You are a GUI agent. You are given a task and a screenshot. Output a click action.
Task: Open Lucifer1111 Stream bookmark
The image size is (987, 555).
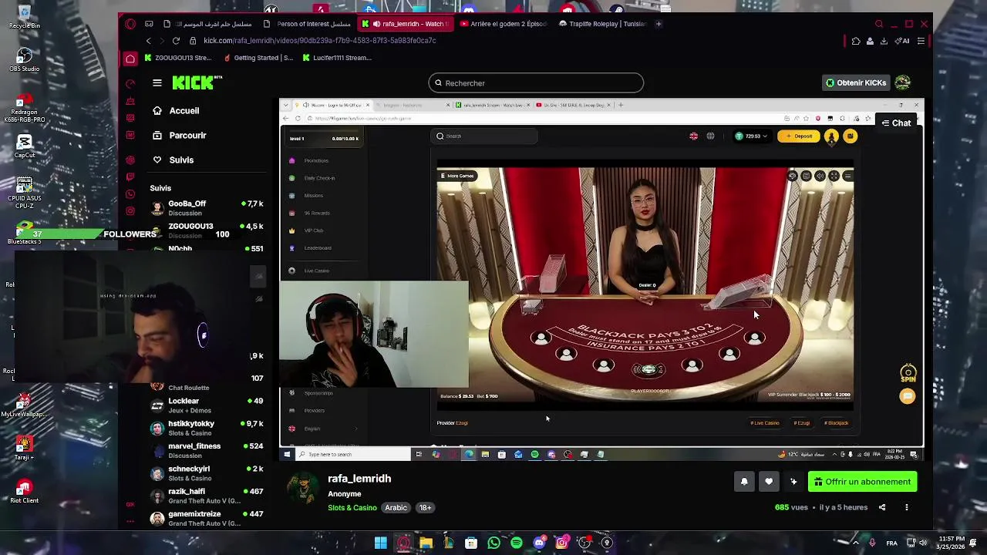click(338, 58)
